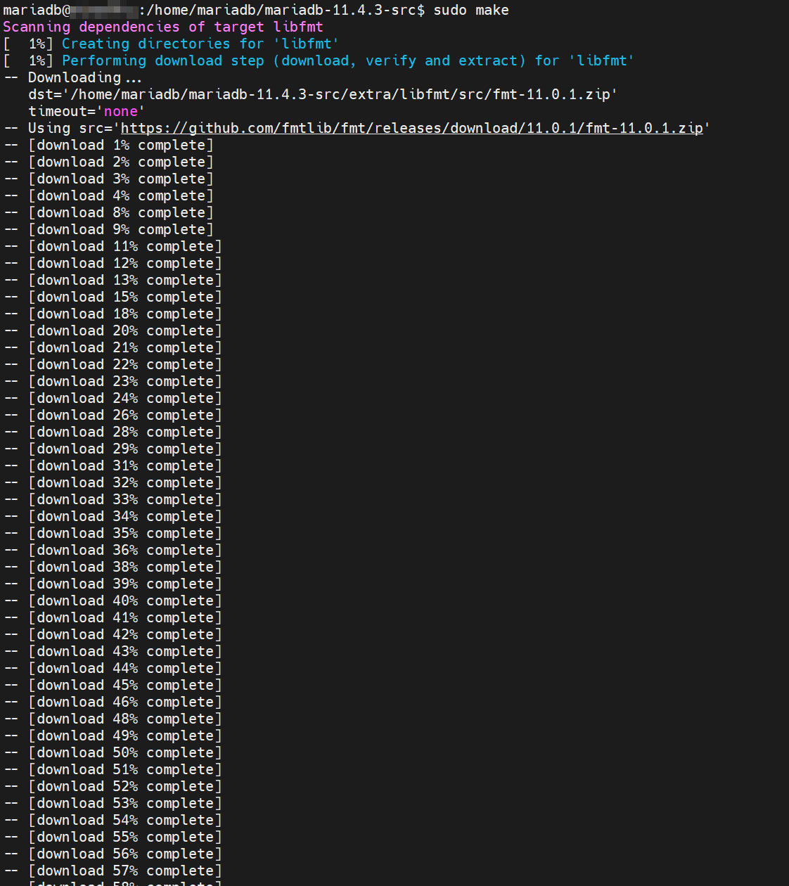
Task: Click the 'download 24% complete' line
Action: pyautogui.click(x=113, y=399)
